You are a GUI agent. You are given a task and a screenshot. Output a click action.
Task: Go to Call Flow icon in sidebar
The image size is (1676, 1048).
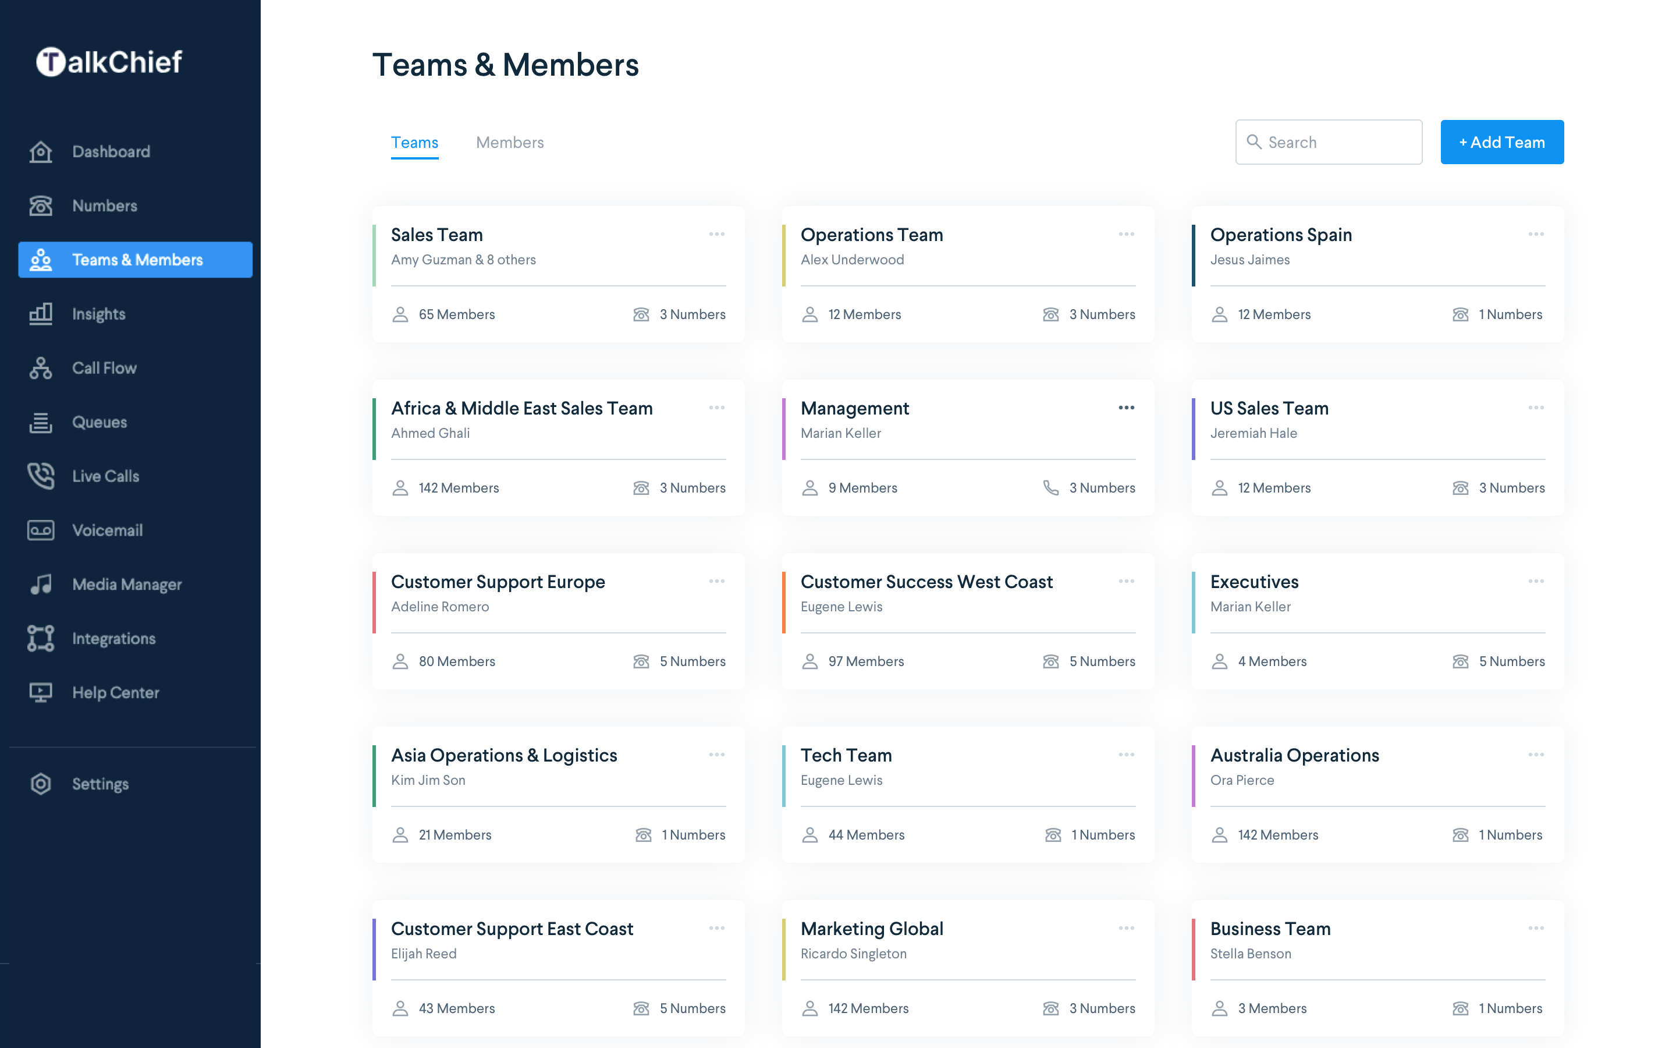pyautogui.click(x=40, y=368)
